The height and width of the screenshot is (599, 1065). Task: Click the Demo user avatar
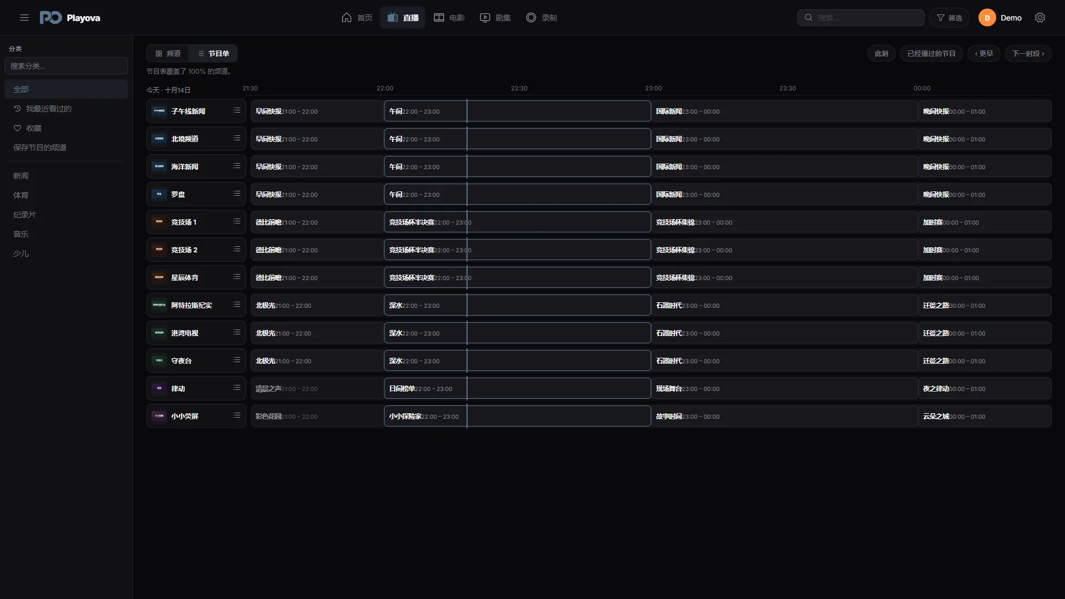click(987, 18)
